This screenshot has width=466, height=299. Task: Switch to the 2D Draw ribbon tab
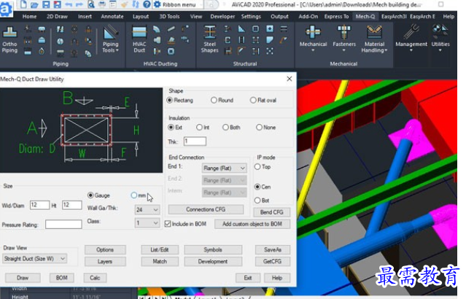(x=57, y=17)
